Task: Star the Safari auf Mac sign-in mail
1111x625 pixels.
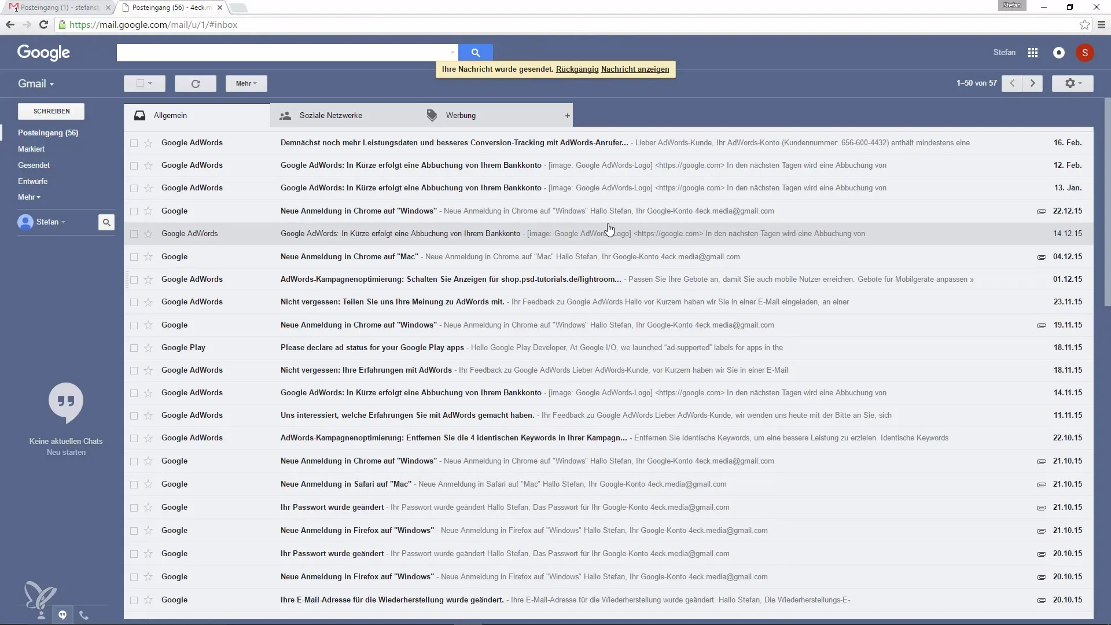Action: pos(148,484)
